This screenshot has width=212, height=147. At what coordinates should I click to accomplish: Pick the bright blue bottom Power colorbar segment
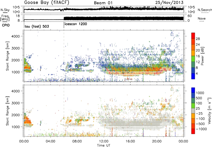193,76
